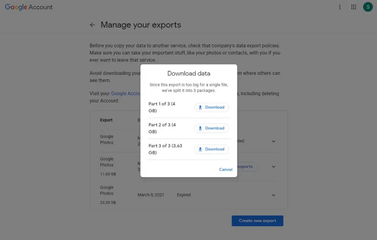Viewport: 377px width, 240px height.
Task: Click the download icon for Part 2
Action: coord(200,128)
